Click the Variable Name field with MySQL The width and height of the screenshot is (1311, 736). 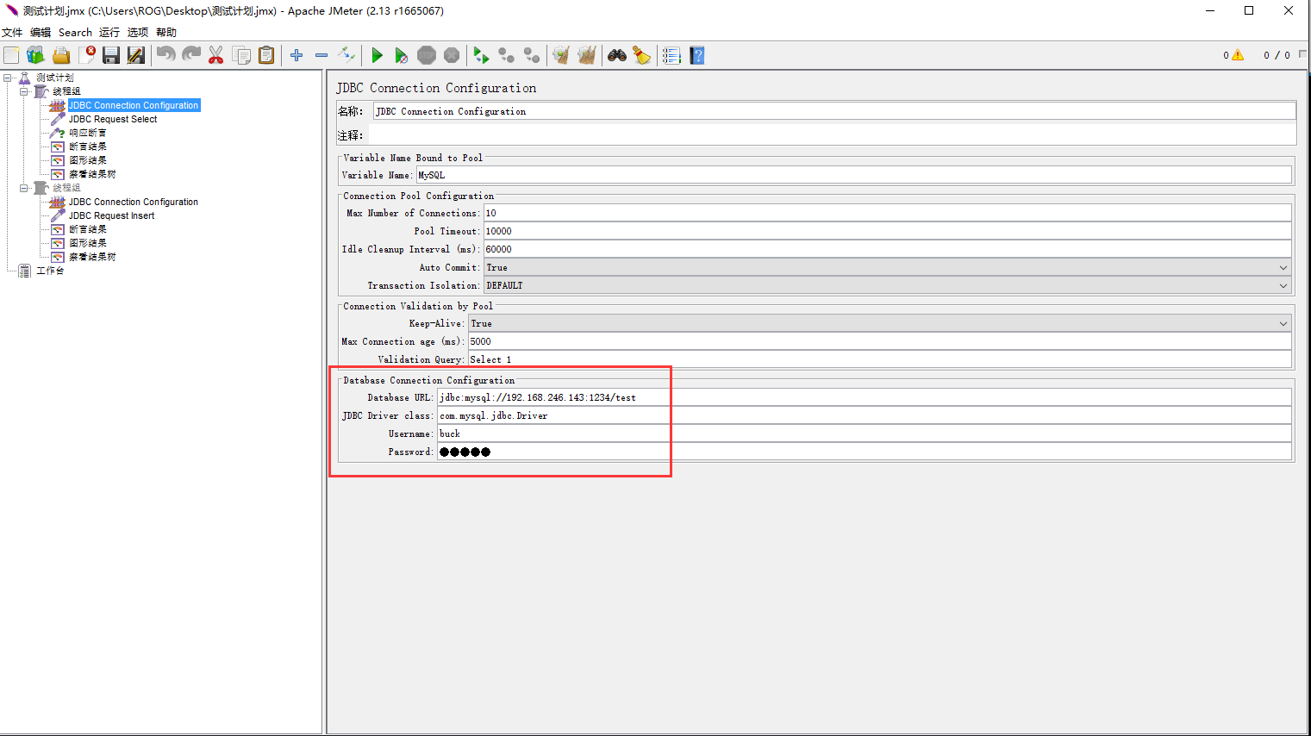pos(854,175)
